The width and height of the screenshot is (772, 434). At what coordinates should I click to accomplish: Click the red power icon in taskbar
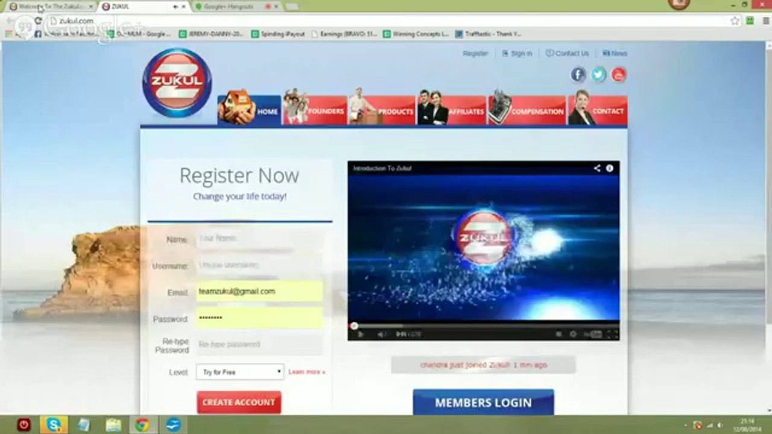[24, 425]
